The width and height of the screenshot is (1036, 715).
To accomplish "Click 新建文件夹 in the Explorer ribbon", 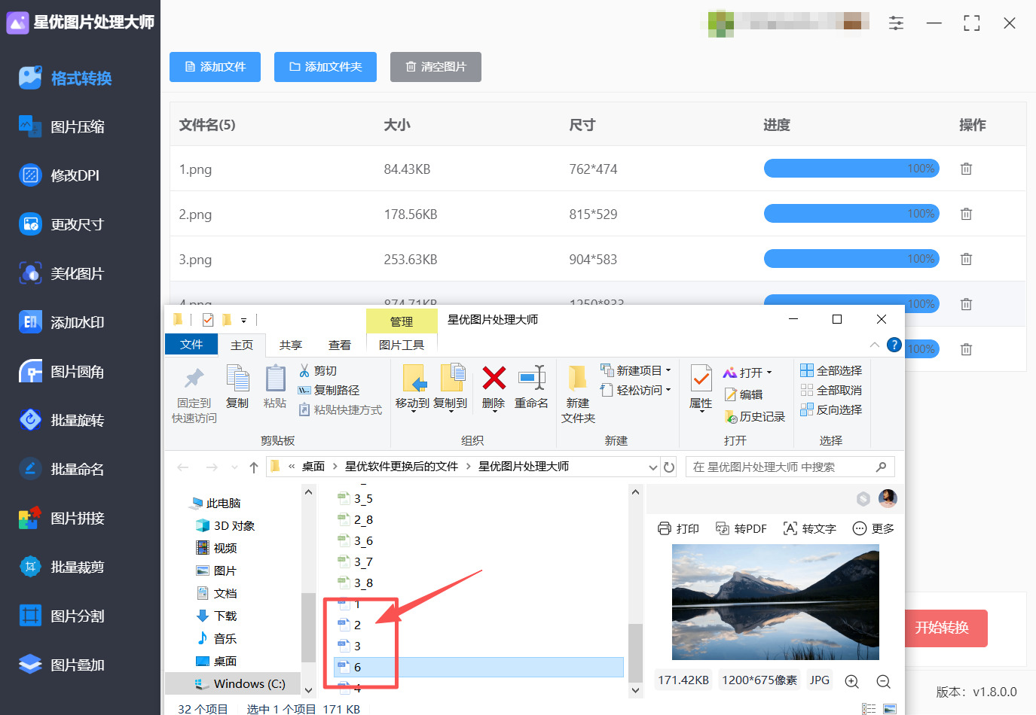I will click(x=578, y=394).
